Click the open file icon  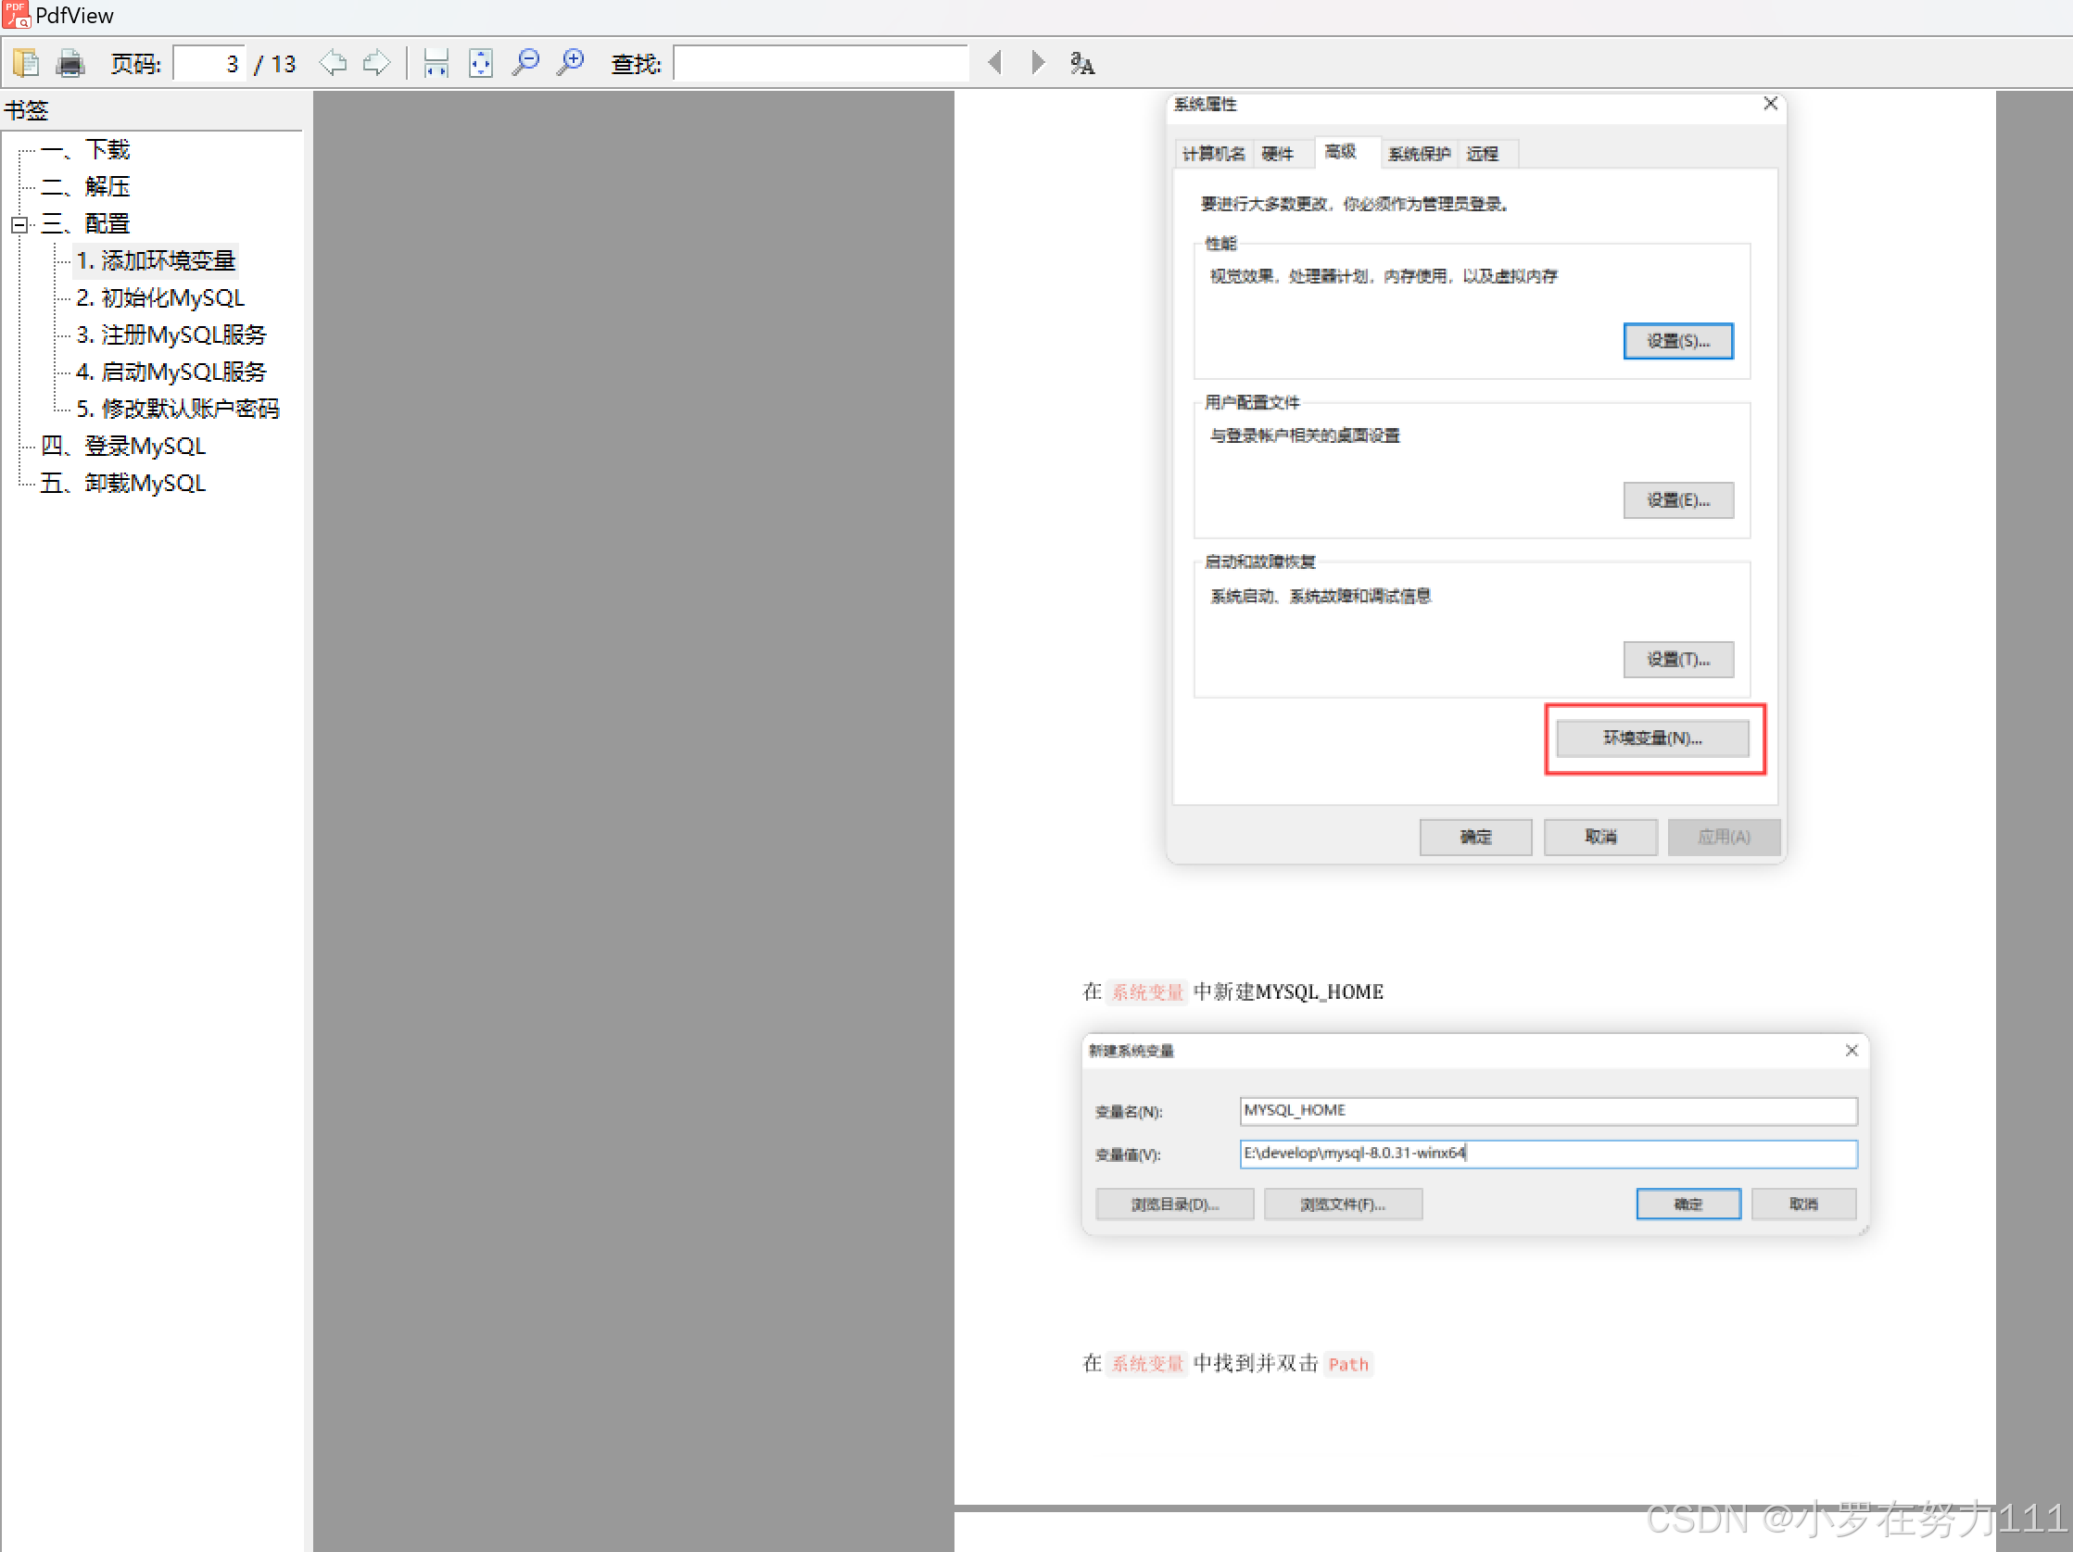click(x=25, y=63)
